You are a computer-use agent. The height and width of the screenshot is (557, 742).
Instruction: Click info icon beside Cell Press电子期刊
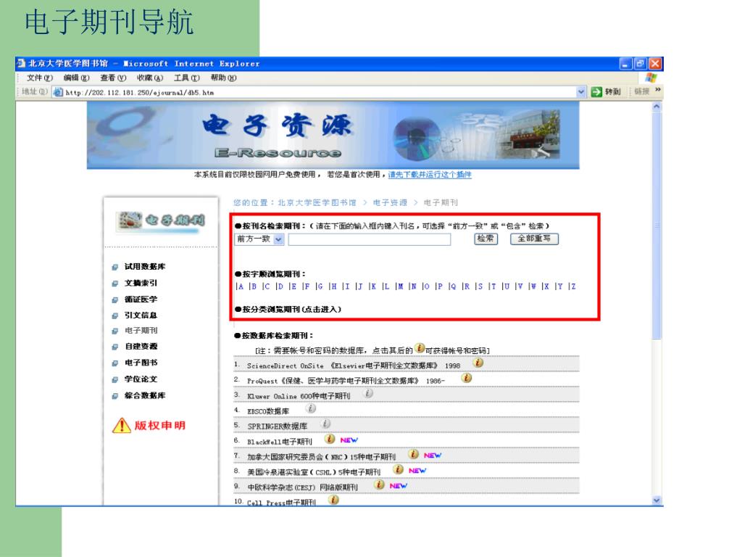(x=333, y=499)
